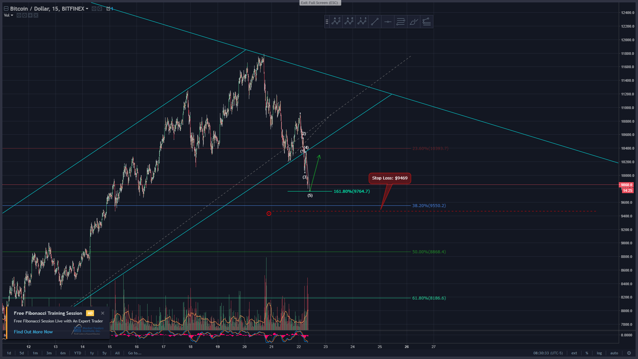Open chart settings gear at bottom right

(x=629, y=353)
